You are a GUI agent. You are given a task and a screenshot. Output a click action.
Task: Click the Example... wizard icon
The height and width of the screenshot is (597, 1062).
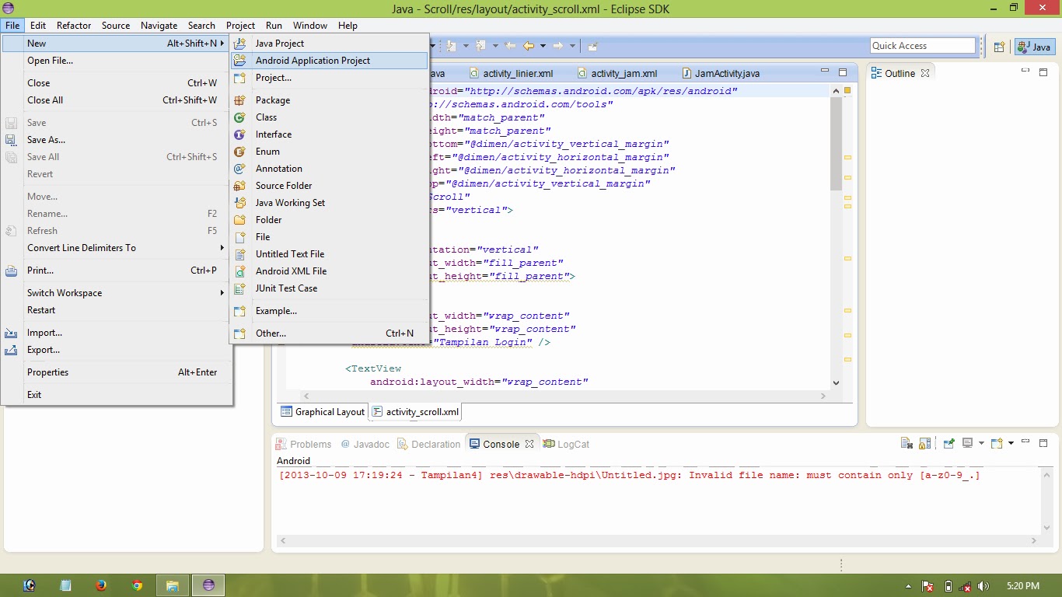click(x=240, y=311)
